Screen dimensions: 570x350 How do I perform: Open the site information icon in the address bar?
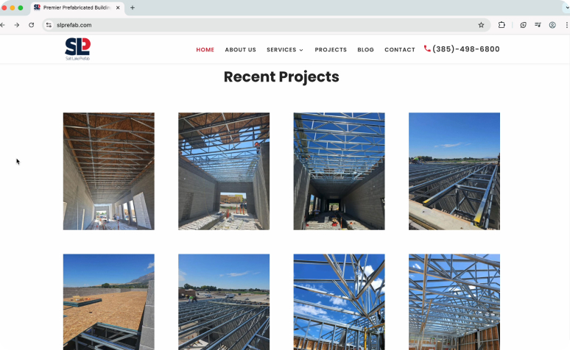click(x=49, y=25)
